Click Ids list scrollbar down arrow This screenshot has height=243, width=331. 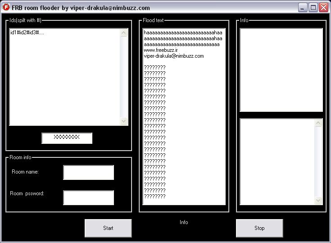[x=124, y=121]
